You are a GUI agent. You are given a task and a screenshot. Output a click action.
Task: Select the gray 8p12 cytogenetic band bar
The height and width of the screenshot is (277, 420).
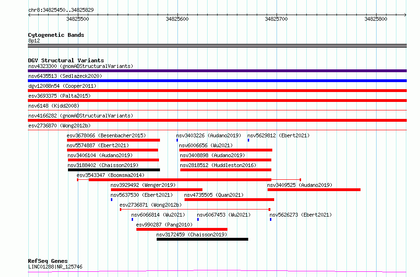click(217, 46)
